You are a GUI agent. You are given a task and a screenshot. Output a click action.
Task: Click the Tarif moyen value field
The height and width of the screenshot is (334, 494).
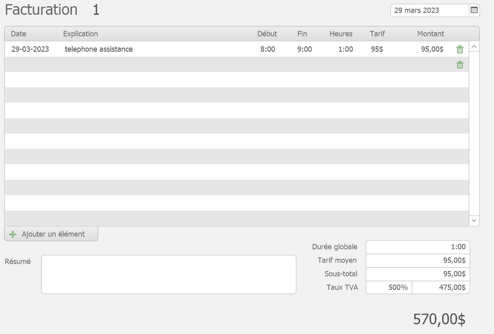point(417,261)
